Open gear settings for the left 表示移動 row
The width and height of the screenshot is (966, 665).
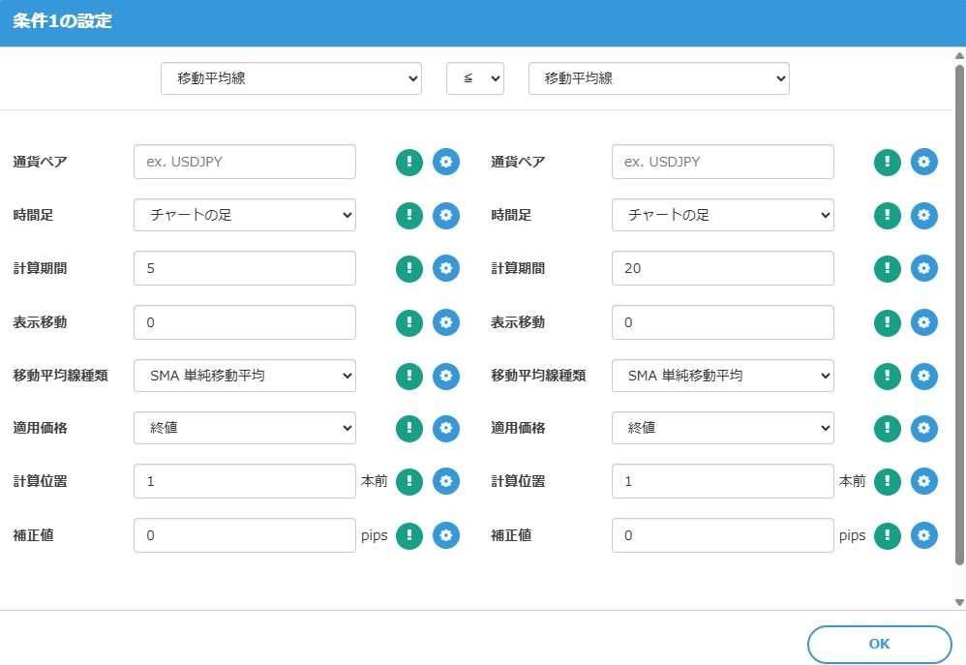pyautogui.click(x=446, y=322)
